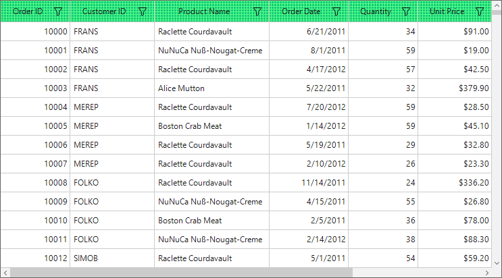502x278 pixels.
Task: Select the cell with Order ID 10008
Action: (x=35, y=182)
